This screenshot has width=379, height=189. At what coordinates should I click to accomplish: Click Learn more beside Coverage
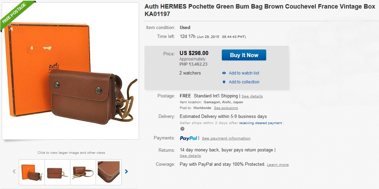[x=278, y=165]
